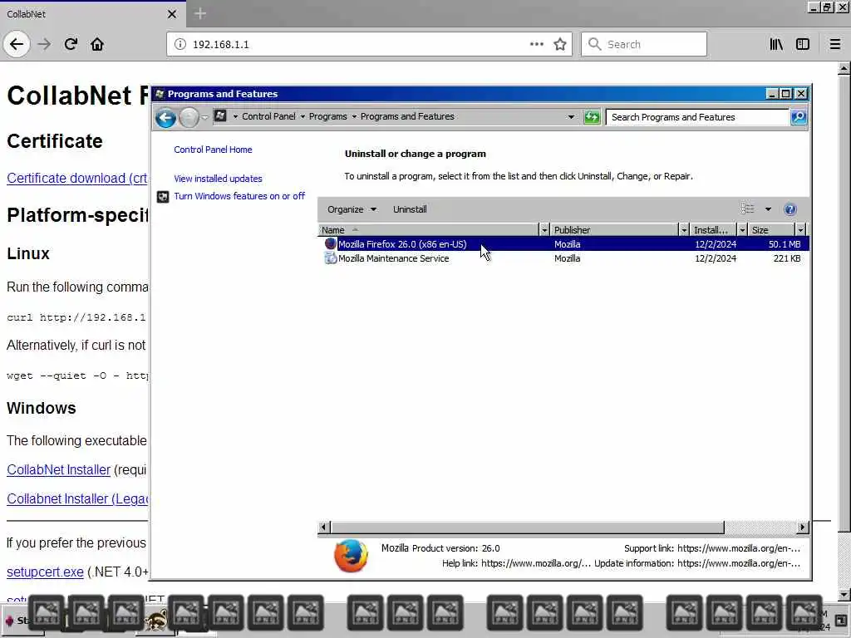Screen dimensions: 851x638
Task: Expand arrow before Programs breadcrumb
Action: 303,116
